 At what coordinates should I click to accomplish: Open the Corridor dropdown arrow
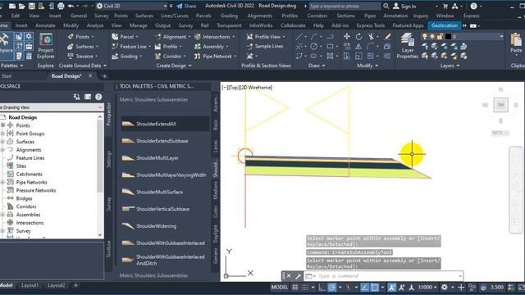184,57
